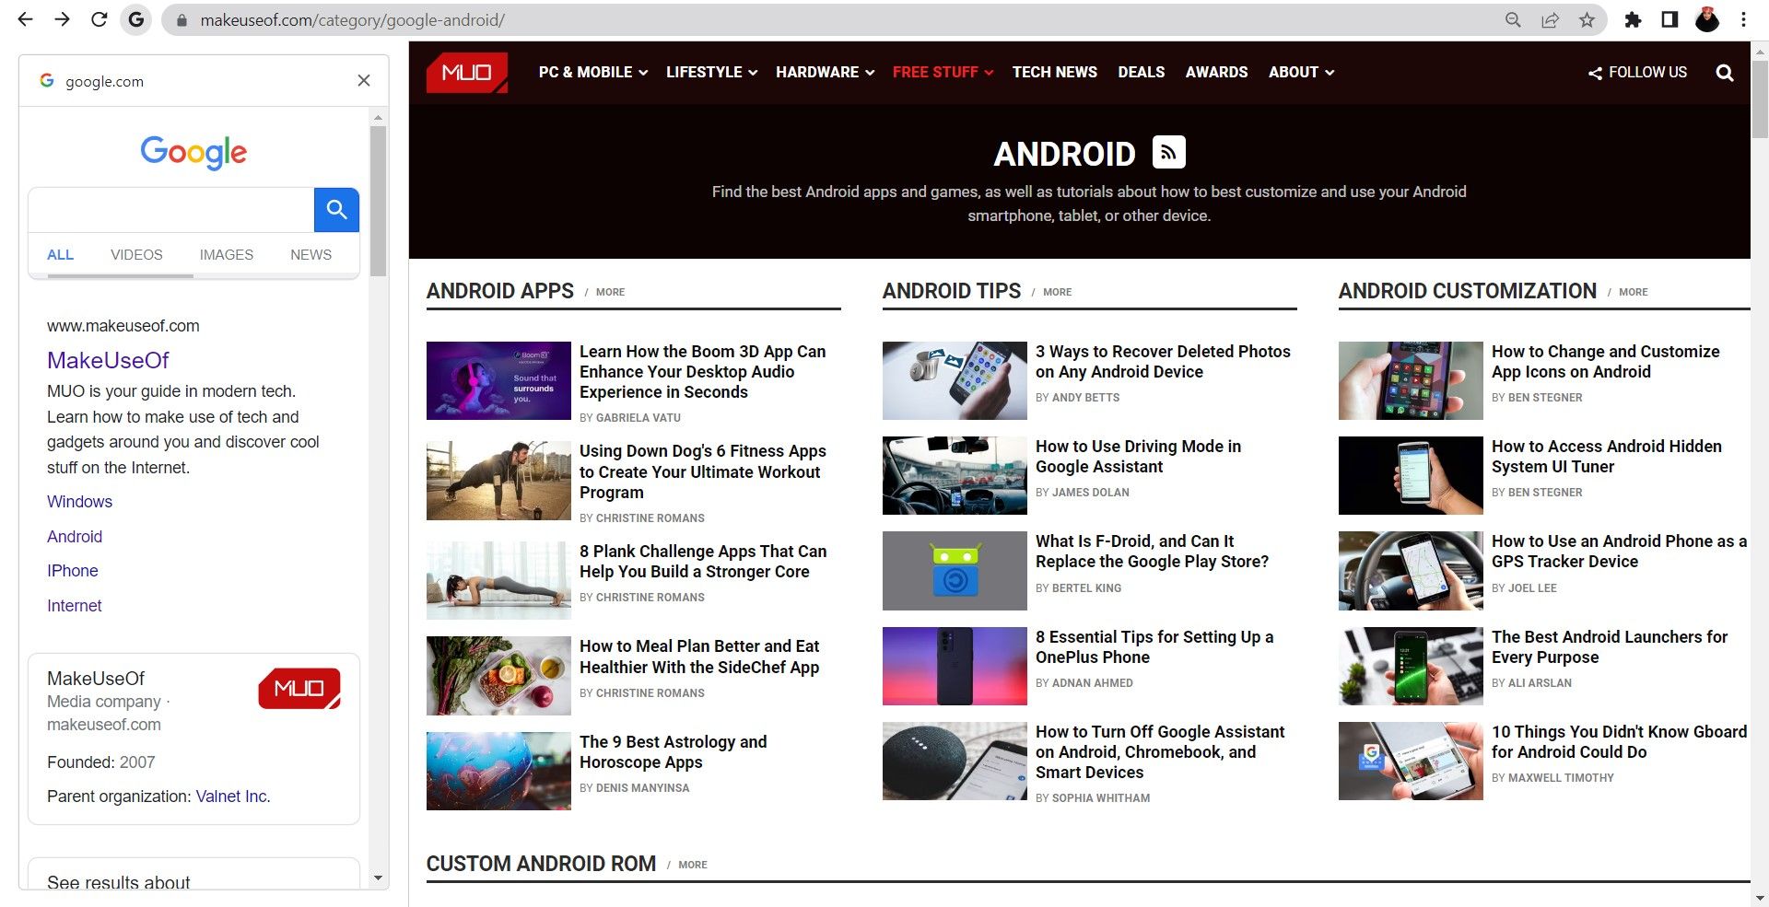This screenshot has width=1769, height=907.
Task: Click the side panel scroll down arrow
Action: pyautogui.click(x=378, y=878)
